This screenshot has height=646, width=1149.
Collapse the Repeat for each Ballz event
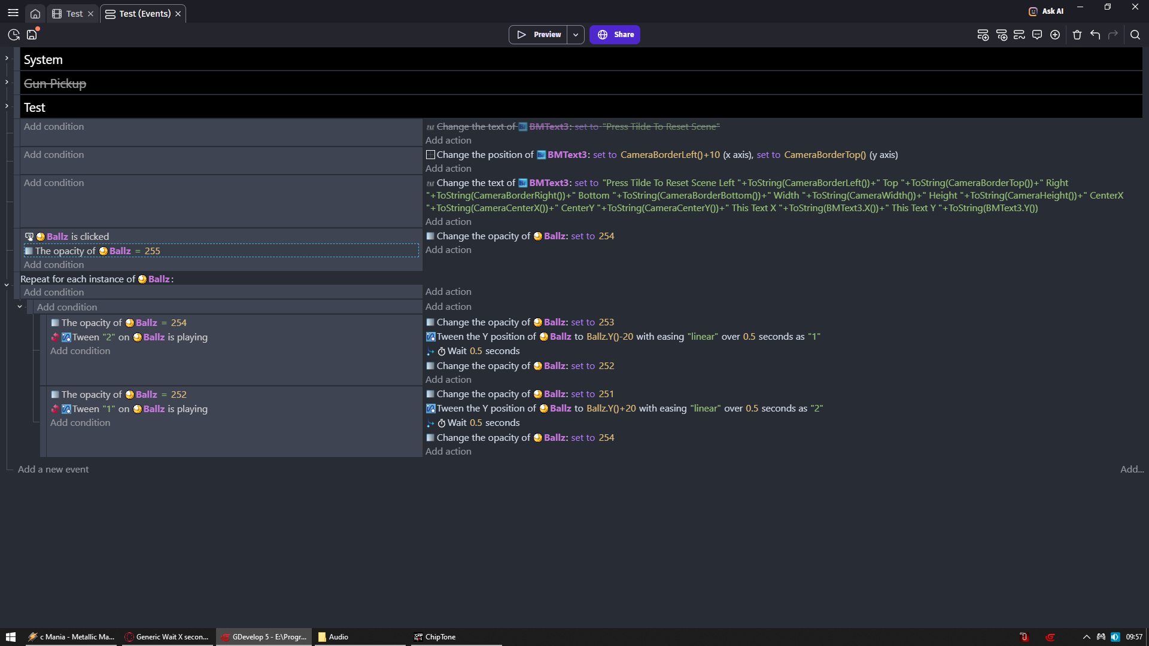click(7, 285)
